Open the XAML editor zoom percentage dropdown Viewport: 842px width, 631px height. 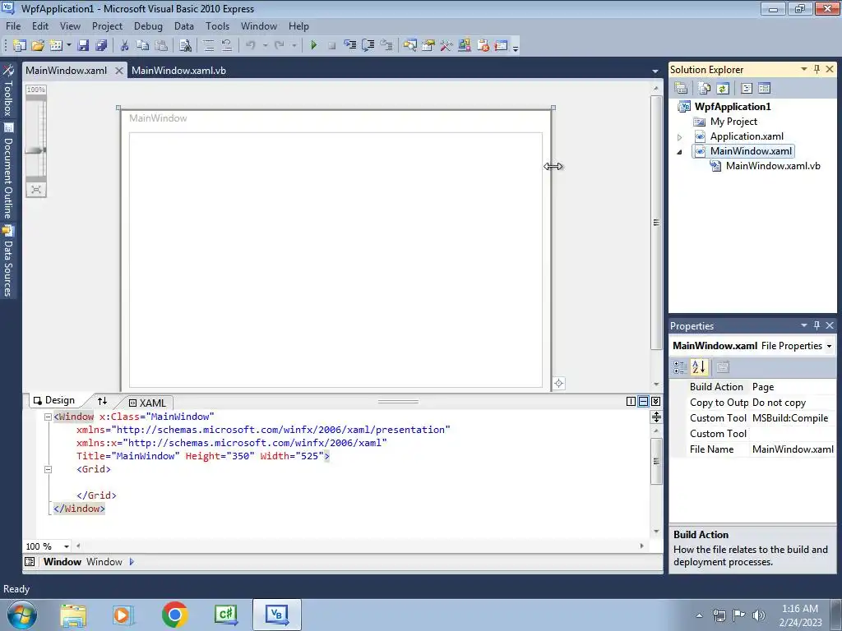tap(67, 546)
